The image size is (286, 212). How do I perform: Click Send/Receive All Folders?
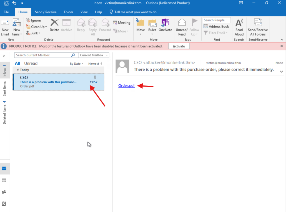point(258,27)
